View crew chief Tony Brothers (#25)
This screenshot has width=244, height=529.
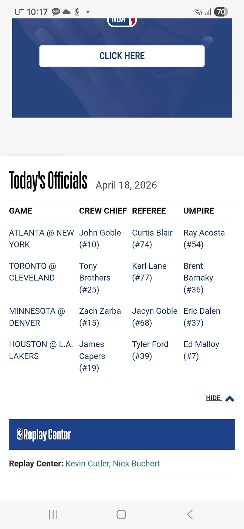95,278
